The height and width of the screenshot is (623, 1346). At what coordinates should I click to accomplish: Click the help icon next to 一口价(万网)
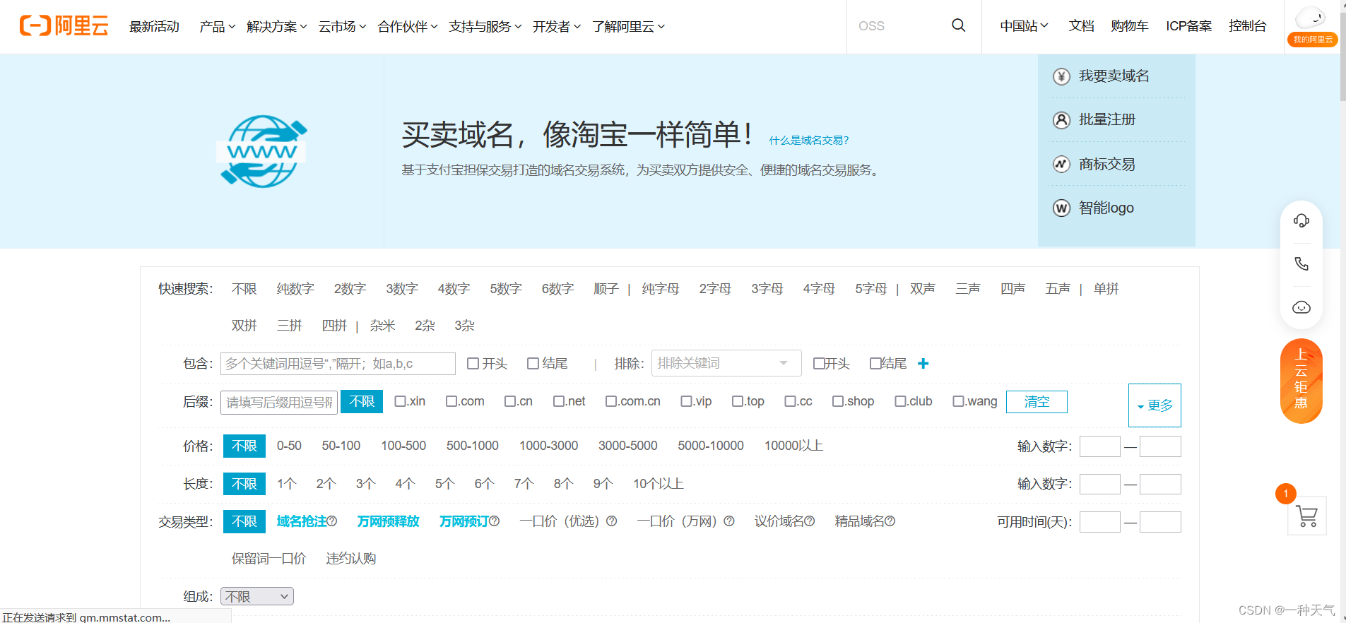(729, 521)
